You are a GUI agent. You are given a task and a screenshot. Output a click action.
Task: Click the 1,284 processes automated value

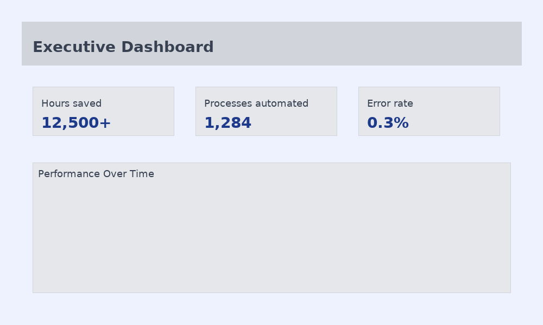click(228, 122)
